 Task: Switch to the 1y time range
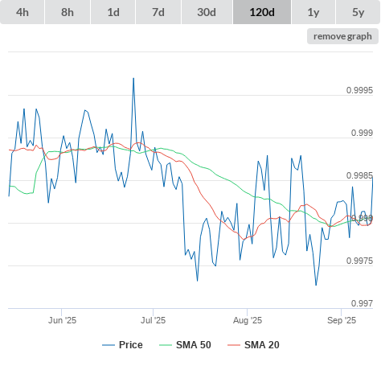[x=313, y=12]
